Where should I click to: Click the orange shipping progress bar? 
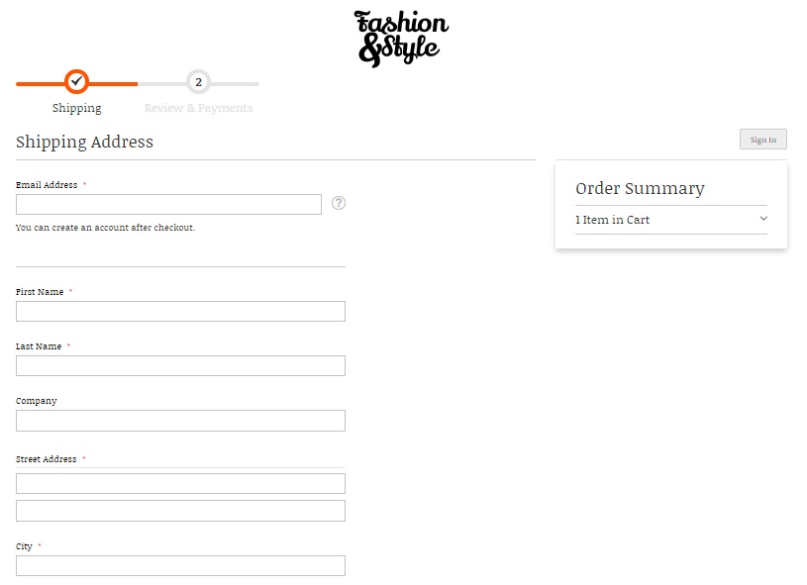(76, 84)
